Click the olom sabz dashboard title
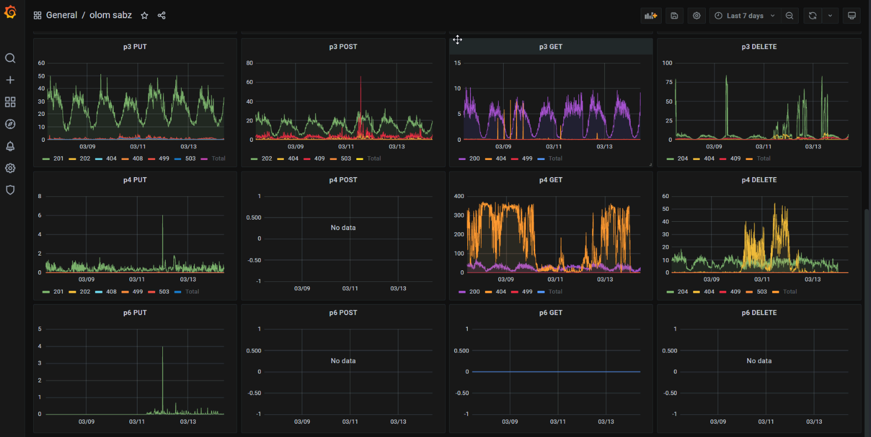This screenshot has width=871, height=437. [x=110, y=15]
